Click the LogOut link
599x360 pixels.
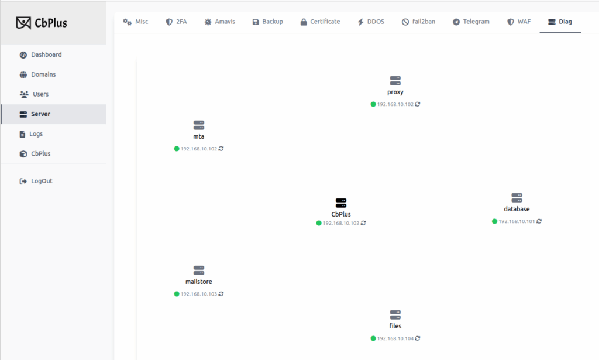coord(41,181)
